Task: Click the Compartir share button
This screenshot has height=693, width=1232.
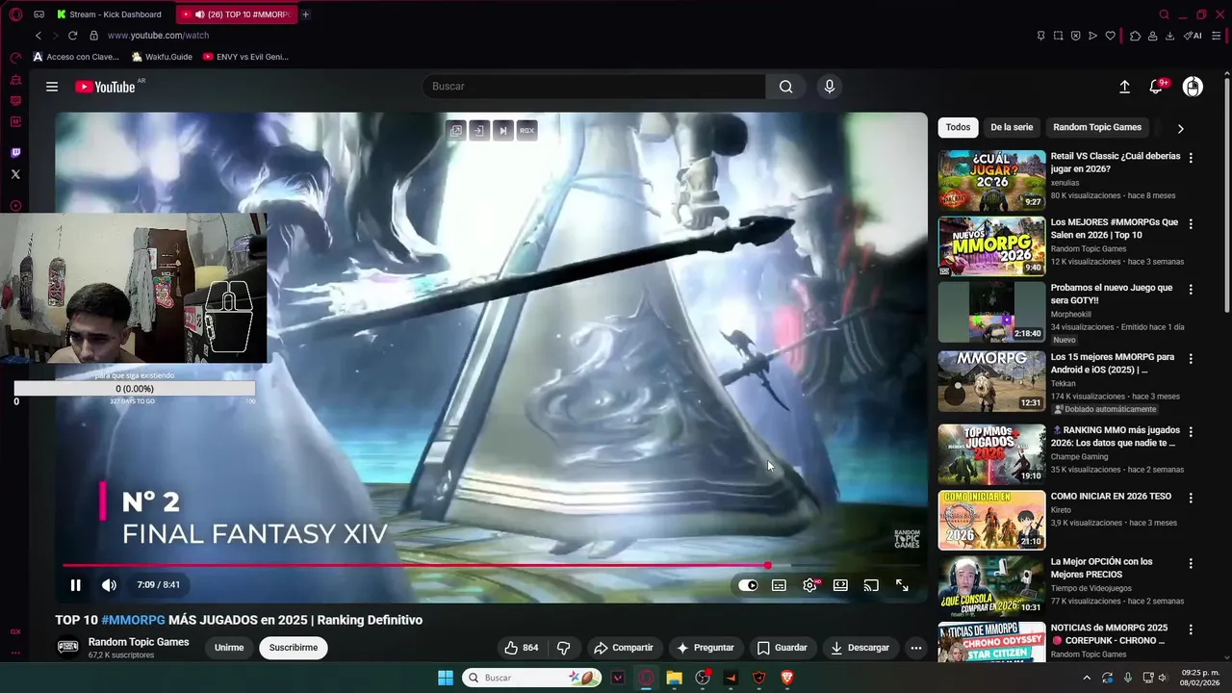Action: click(624, 648)
